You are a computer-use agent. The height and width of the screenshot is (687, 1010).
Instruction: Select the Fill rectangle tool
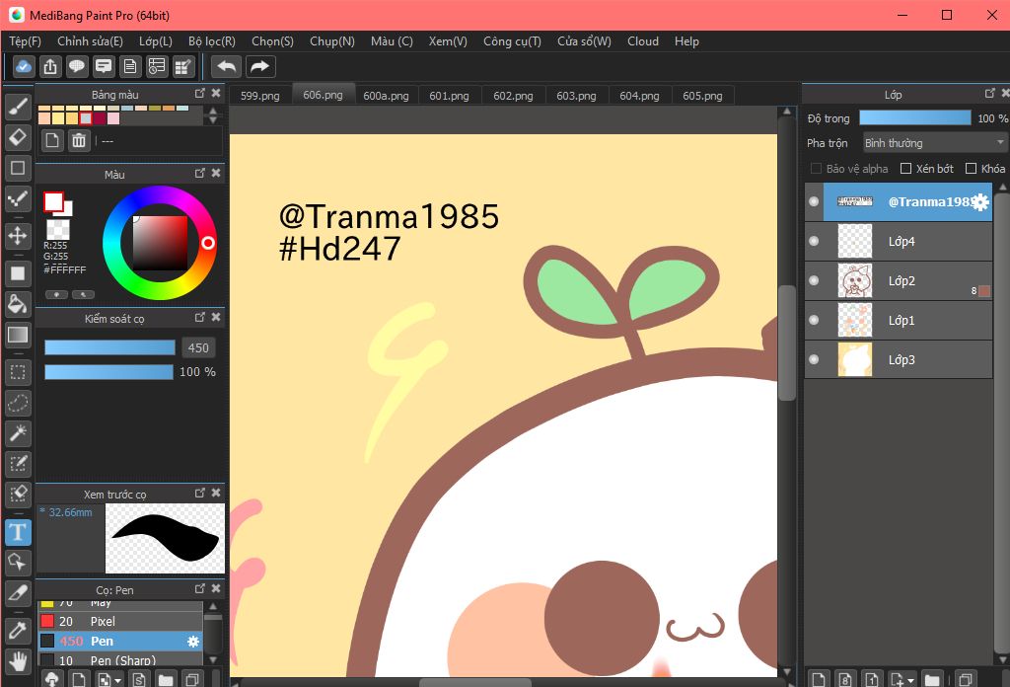[18, 273]
